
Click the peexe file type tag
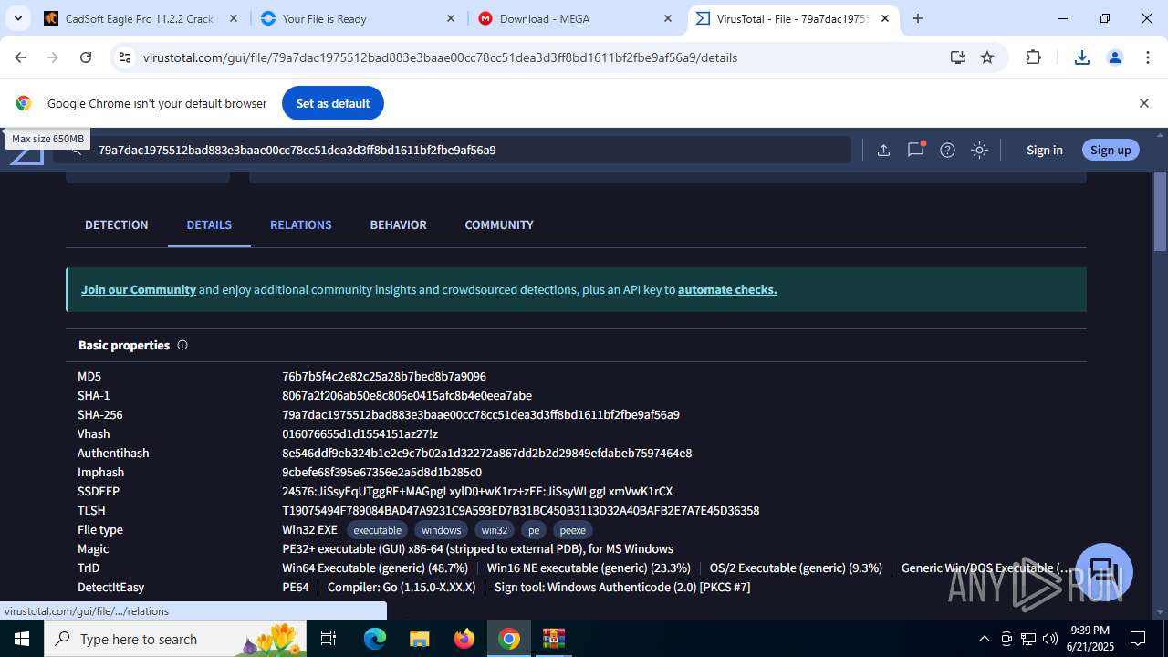coord(573,530)
